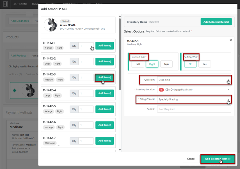The image size is (240, 169).
Task: Click the Qty field for 11-1442-5
Action: [x=86, y=109]
